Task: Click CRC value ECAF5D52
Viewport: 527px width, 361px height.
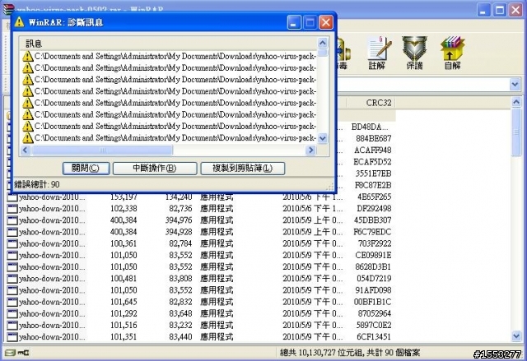Action: click(372, 162)
